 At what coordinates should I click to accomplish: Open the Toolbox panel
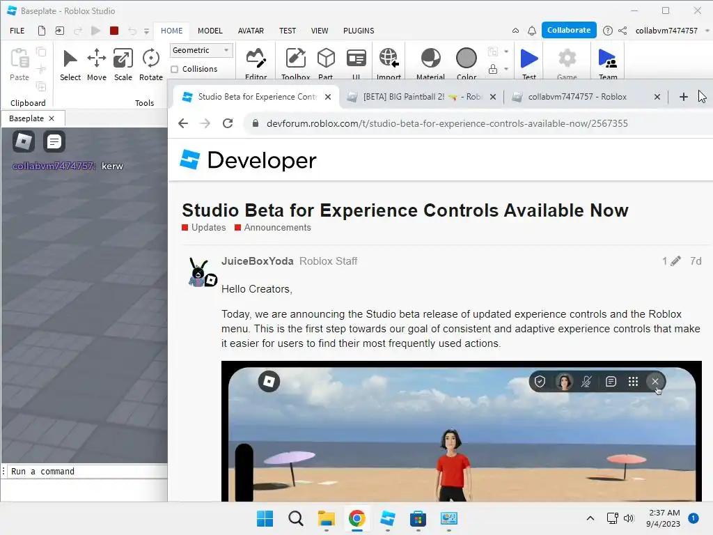295,63
